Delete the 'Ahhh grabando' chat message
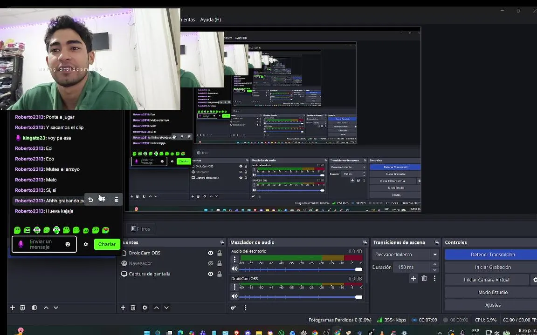Viewport: 537px width, 335px height. (117, 200)
